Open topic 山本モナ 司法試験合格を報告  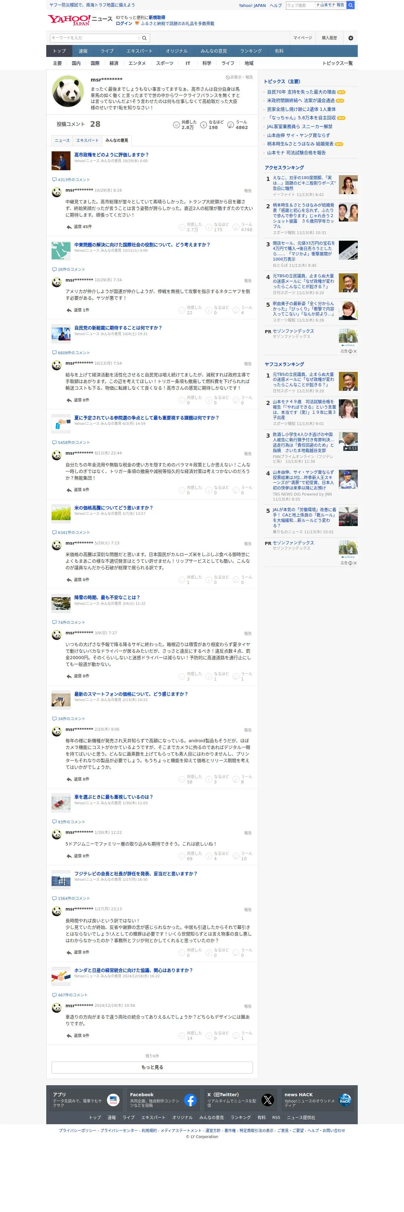tap(296, 153)
